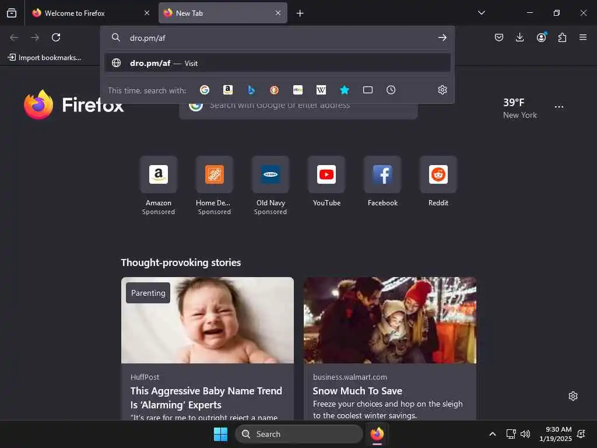Go back one page
The height and width of the screenshot is (448, 597).
14,37
